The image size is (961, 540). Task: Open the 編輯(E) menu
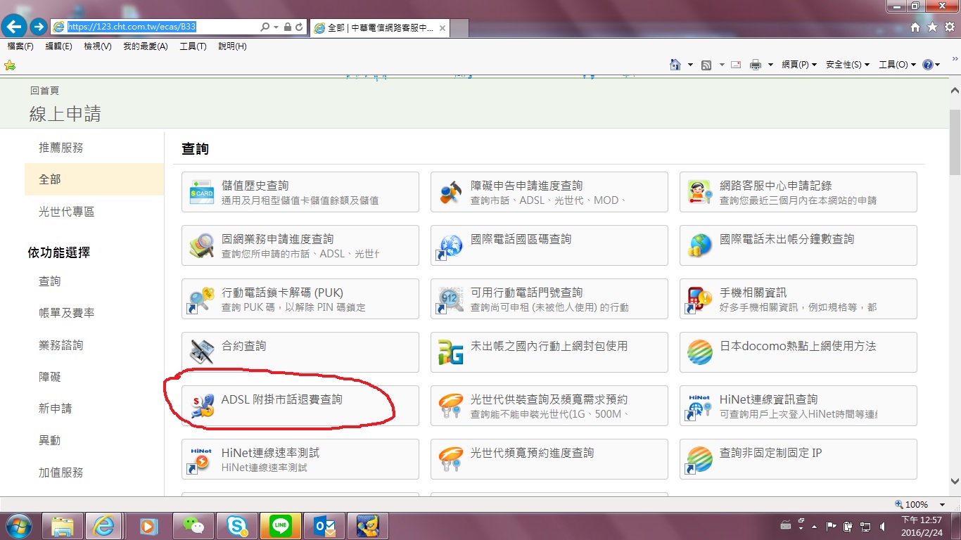(x=58, y=46)
